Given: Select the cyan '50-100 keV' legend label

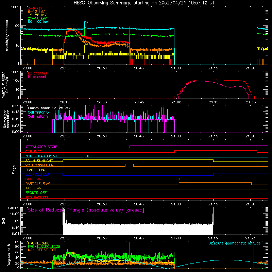Looking at the screenshot, I should coord(38,22).
